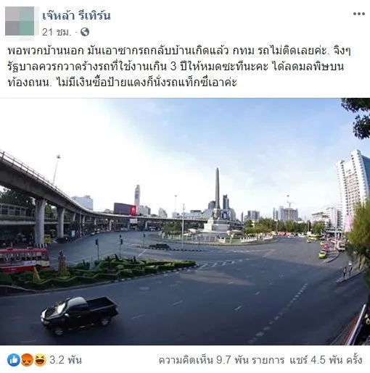Open the Victory Monument photo in the viewer
370x373 pixels.
coord(185,222)
